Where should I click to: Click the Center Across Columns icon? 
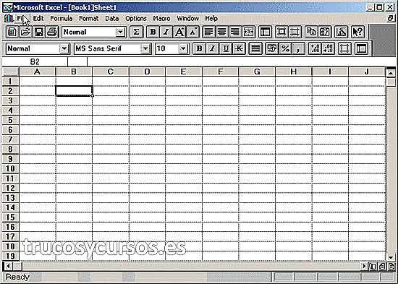coord(249,32)
